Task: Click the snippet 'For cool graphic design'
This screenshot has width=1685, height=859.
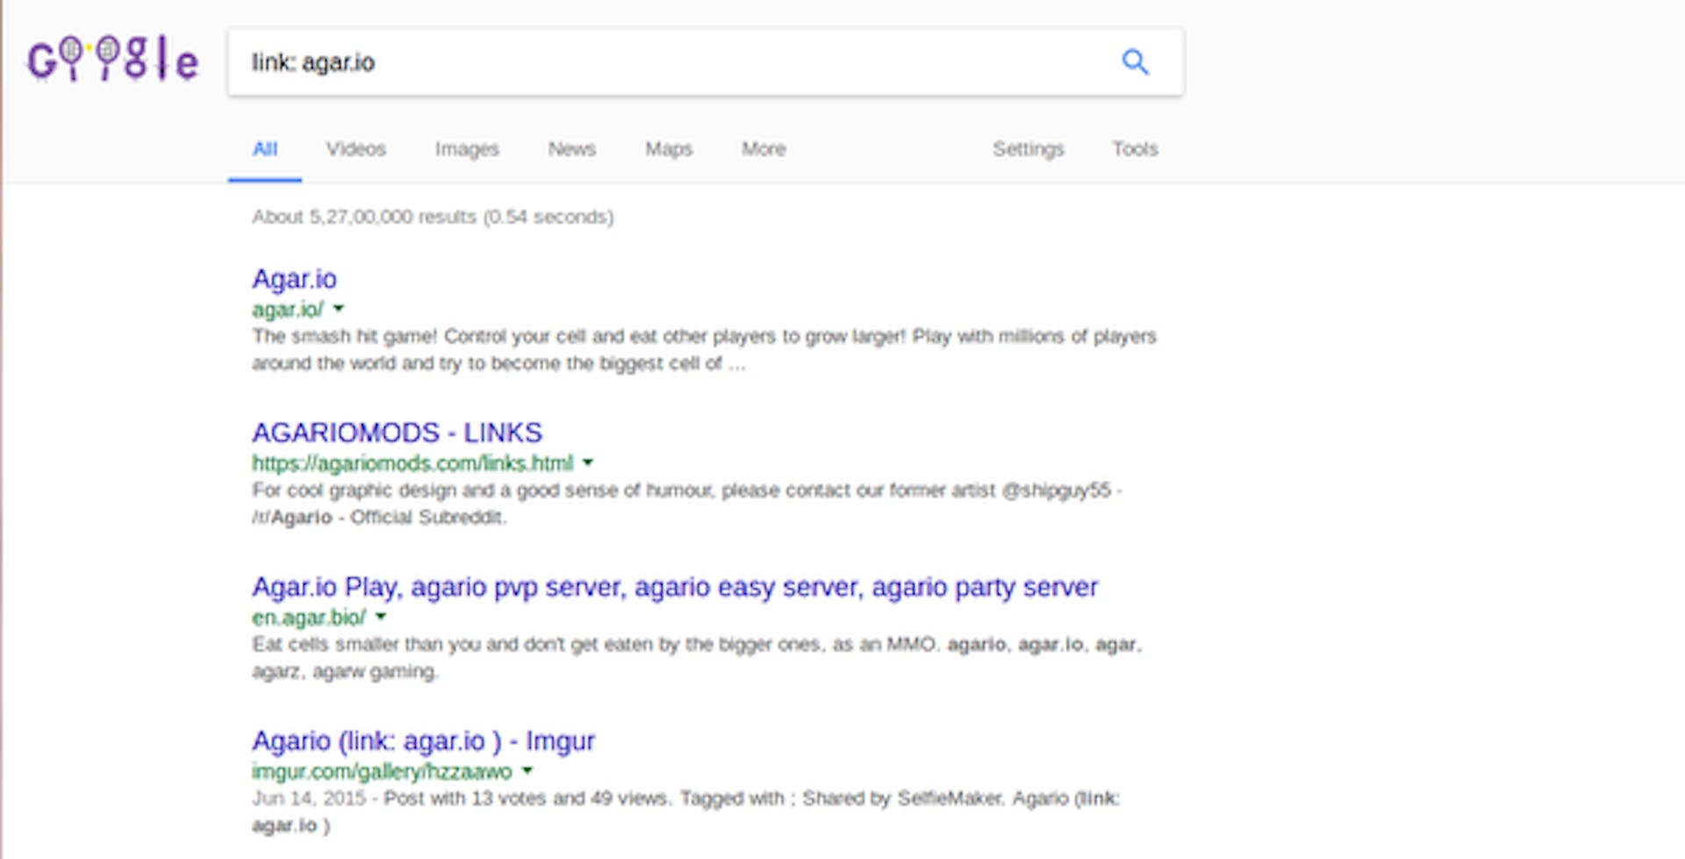Action: (x=687, y=504)
